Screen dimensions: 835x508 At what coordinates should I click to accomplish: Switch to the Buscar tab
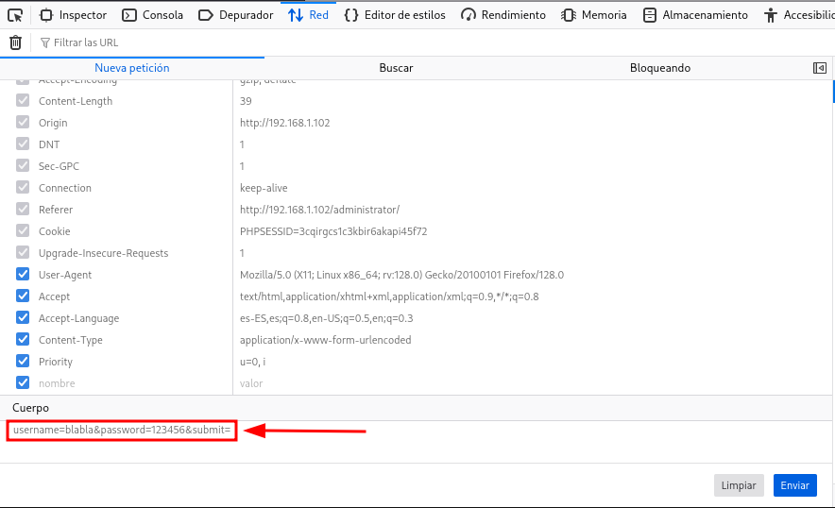pyautogui.click(x=396, y=68)
